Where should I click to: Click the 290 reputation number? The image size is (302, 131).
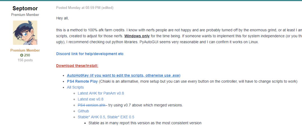[27, 55]
